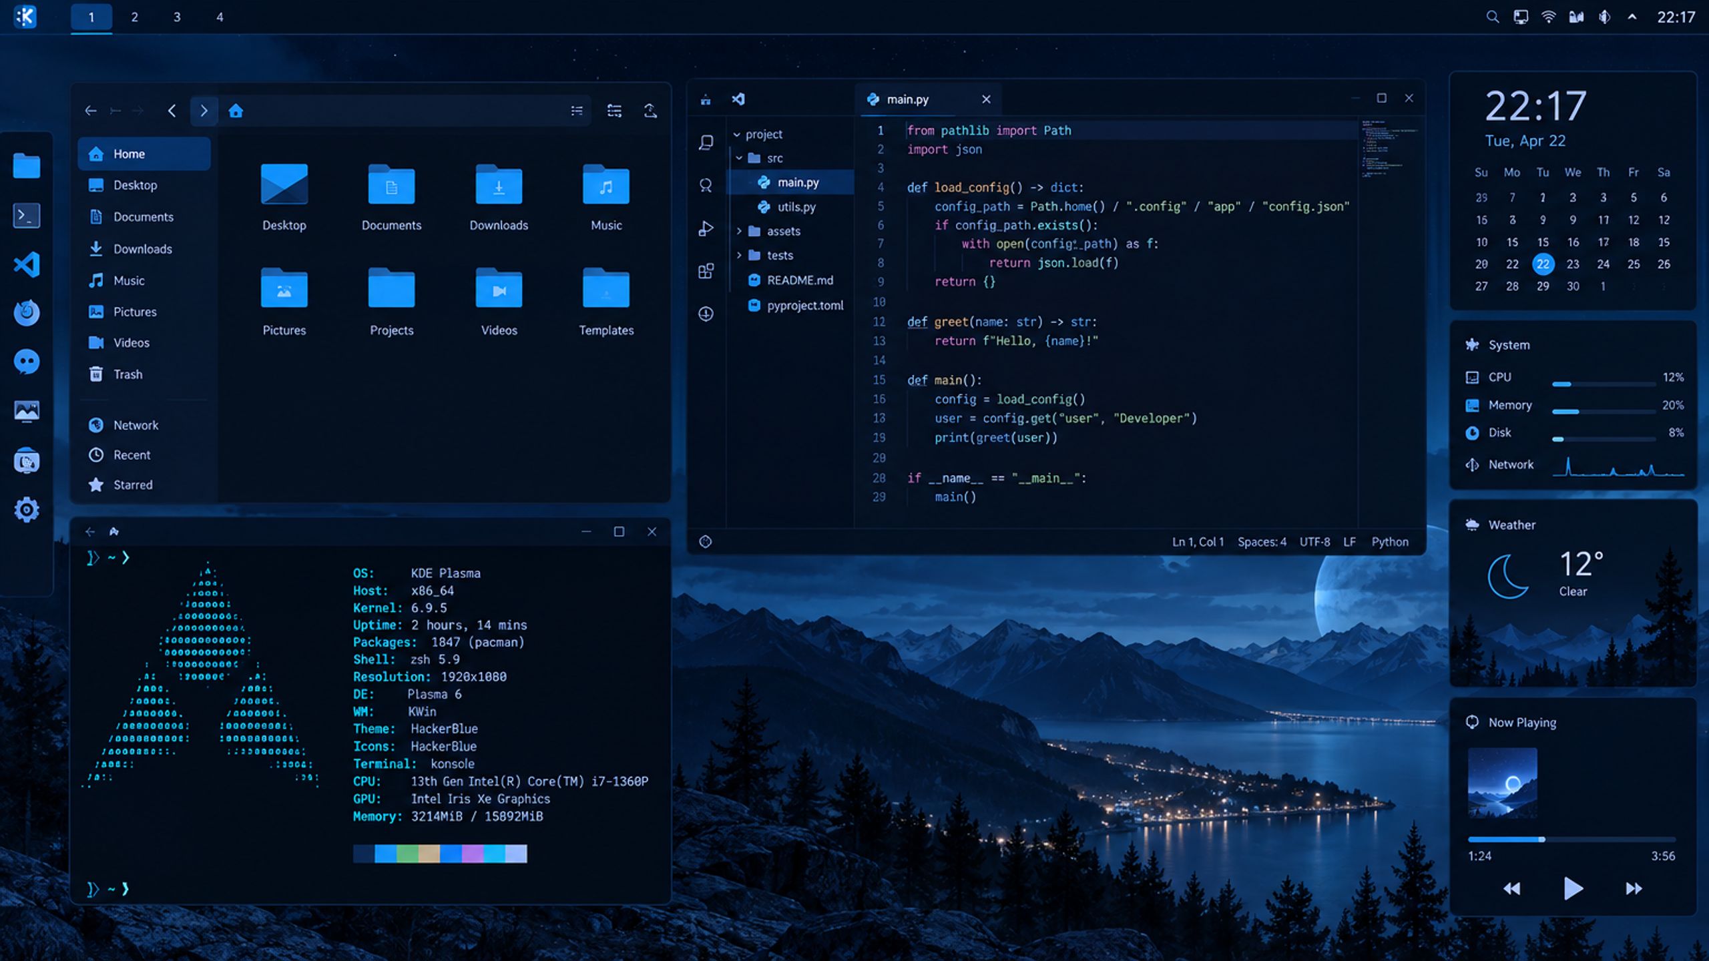Open Run and Debug in editor activity bar
This screenshot has height=961, width=1709.
tap(706, 228)
